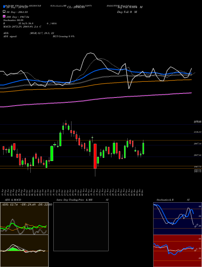
Task: Click the 'BUY Growing @ 8%' ADX signal text
Action: tap(63, 36)
